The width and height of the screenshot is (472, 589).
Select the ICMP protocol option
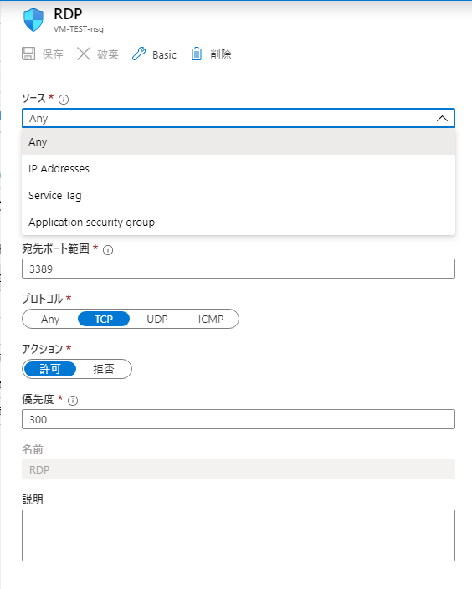[x=211, y=319]
